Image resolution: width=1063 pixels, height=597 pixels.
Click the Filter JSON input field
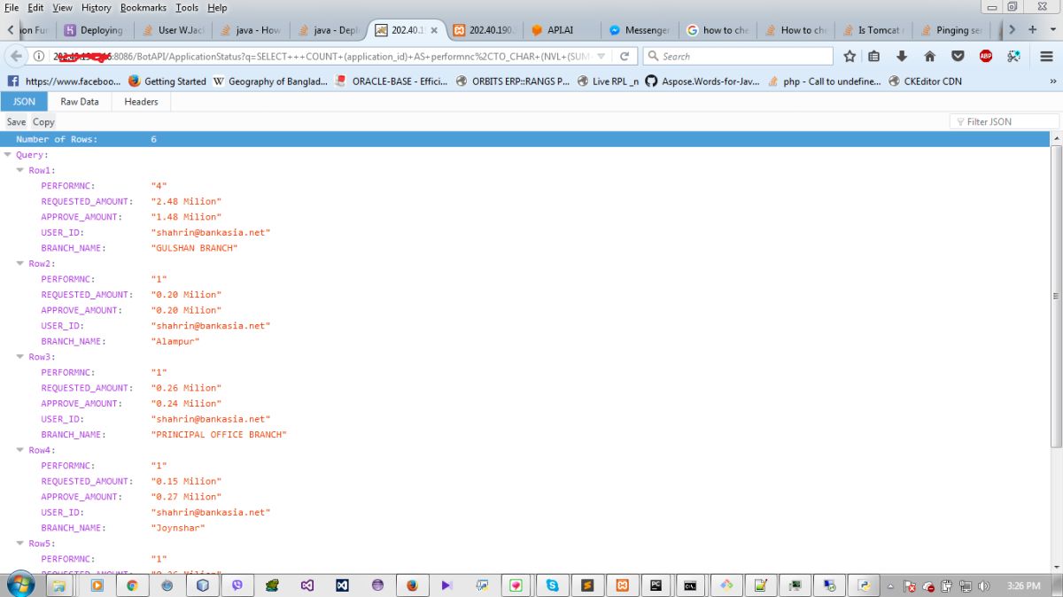coord(1005,121)
